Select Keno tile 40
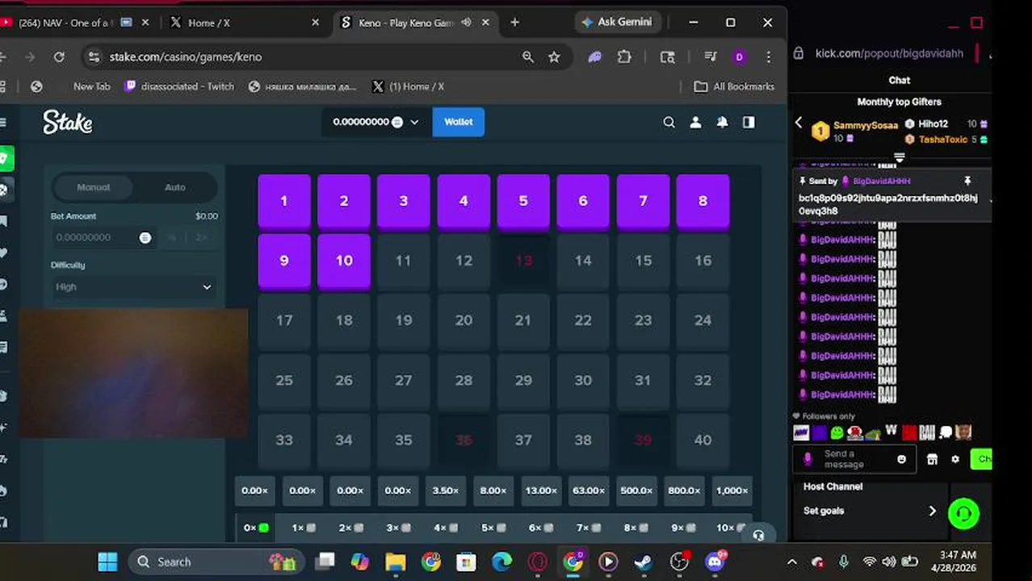The image size is (1032, 581). tap(703, 440)
